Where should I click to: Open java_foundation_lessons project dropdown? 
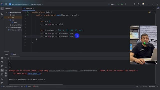pyautogui.click(x=19, y=4)
